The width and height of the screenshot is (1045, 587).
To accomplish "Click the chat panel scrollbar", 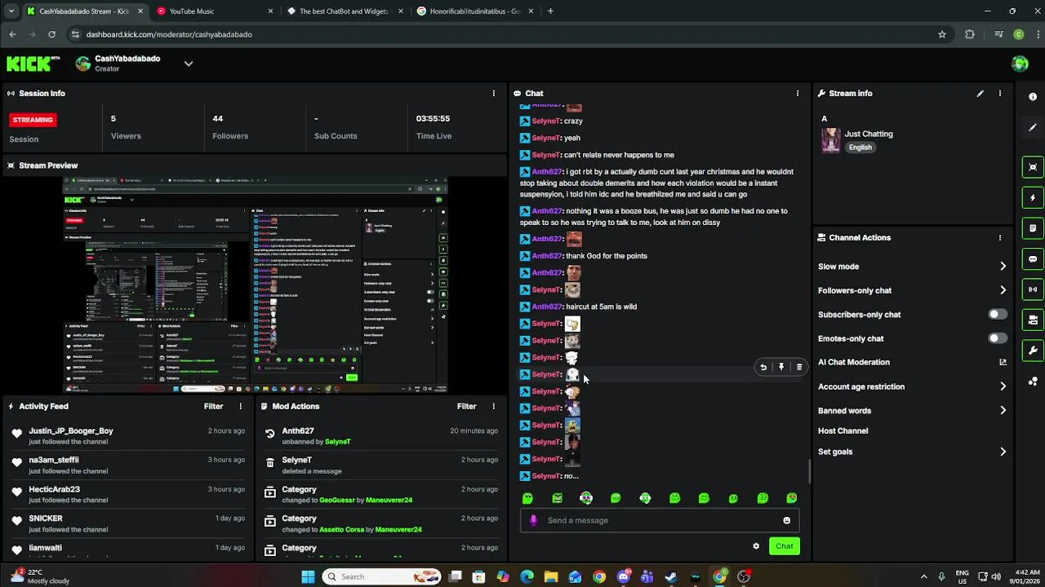I will point(809,470).
